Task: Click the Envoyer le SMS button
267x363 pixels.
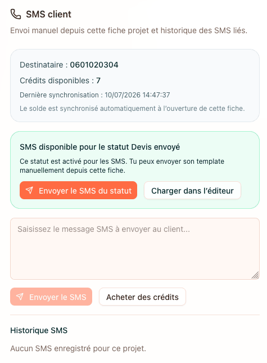Action: [x=51, y=297]
